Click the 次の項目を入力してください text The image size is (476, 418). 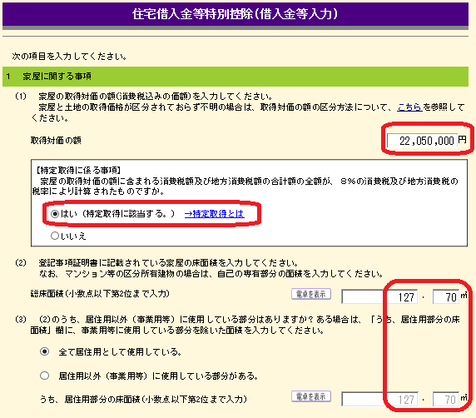click(x=69, y=56)
